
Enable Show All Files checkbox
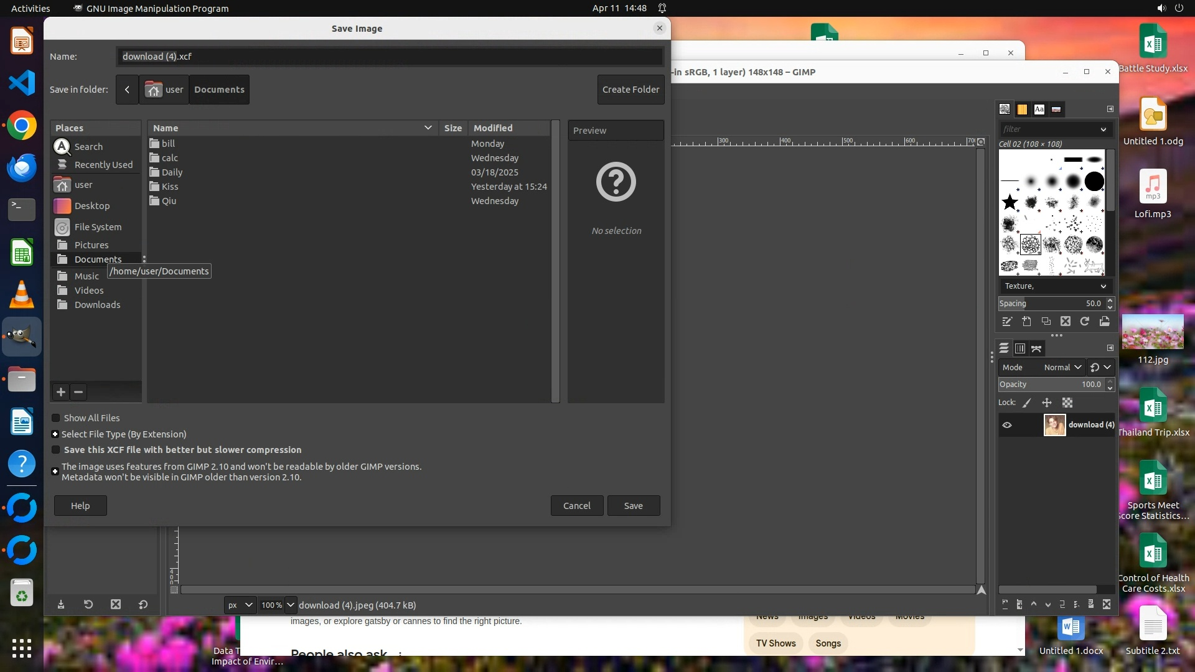(x=56, y=418)
